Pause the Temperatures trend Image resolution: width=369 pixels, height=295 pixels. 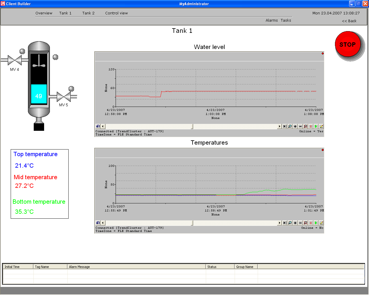tap(310, 223)
